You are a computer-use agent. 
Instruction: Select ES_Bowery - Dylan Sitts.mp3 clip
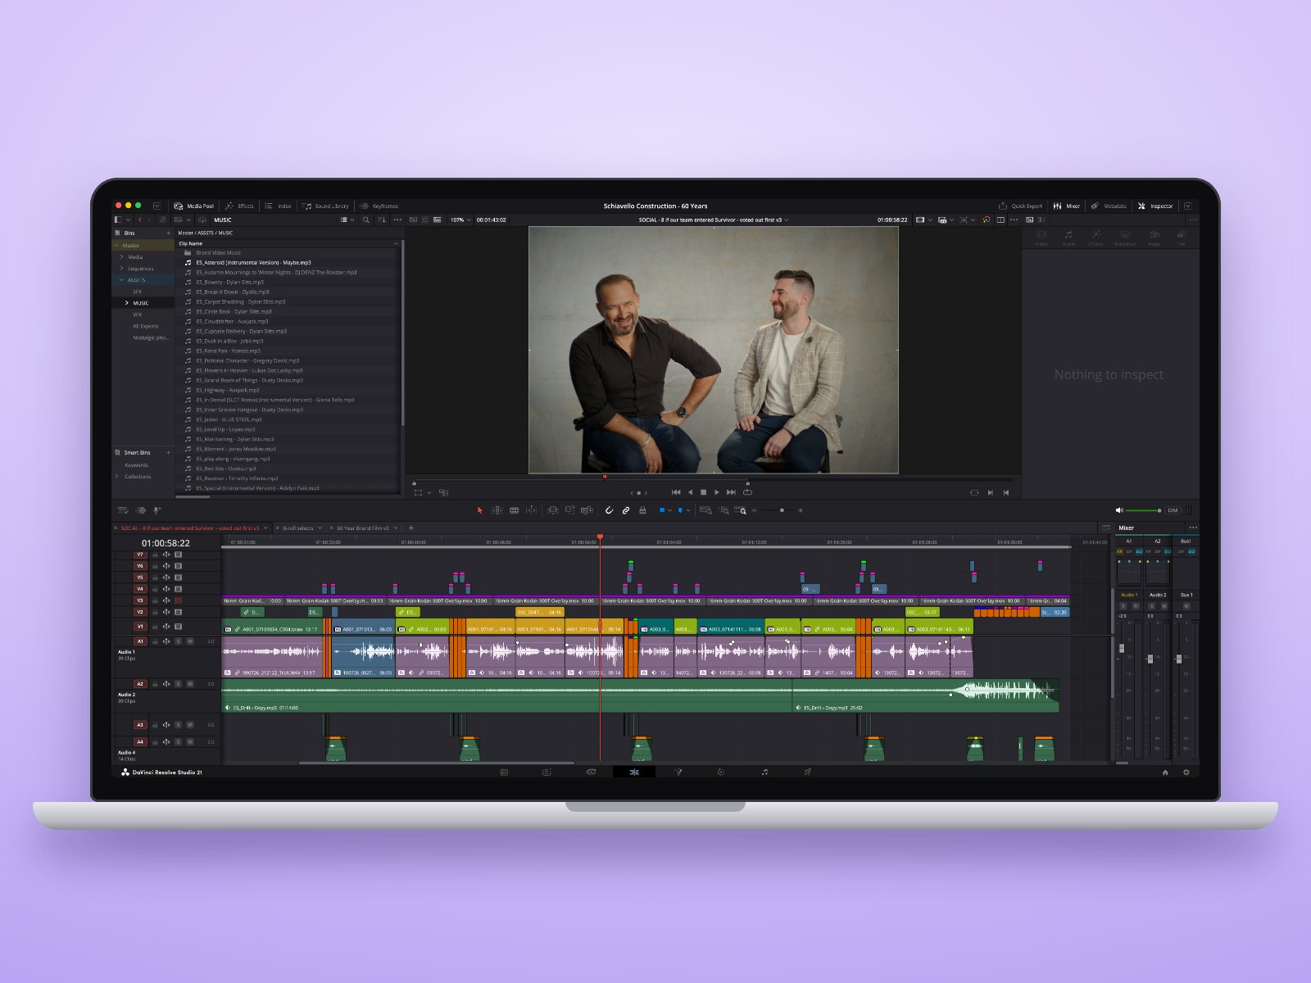point(289,282)
